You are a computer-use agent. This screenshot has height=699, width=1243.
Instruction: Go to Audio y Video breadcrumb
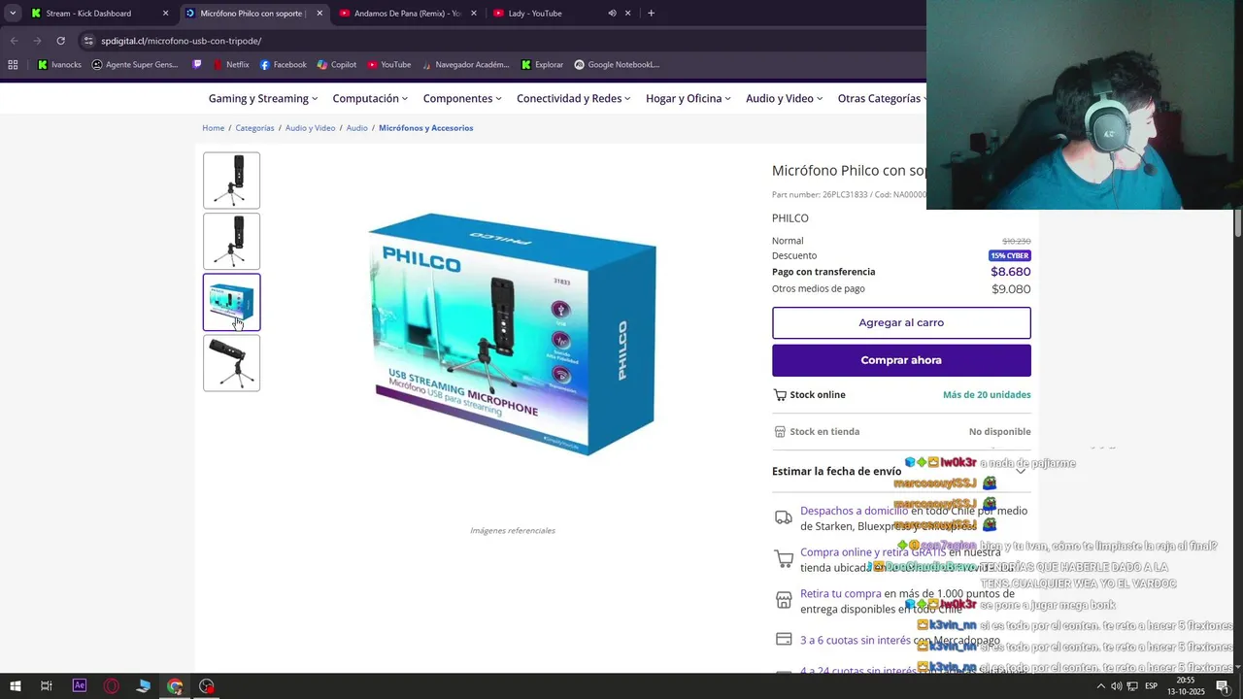pyautogui.click(x=310, y=128)
